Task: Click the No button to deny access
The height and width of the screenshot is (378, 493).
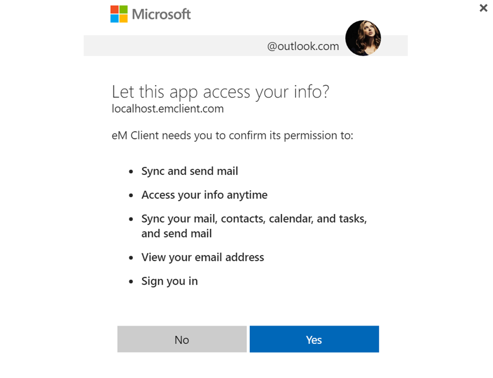Action: pyautogui.click(x=182, y=339)
